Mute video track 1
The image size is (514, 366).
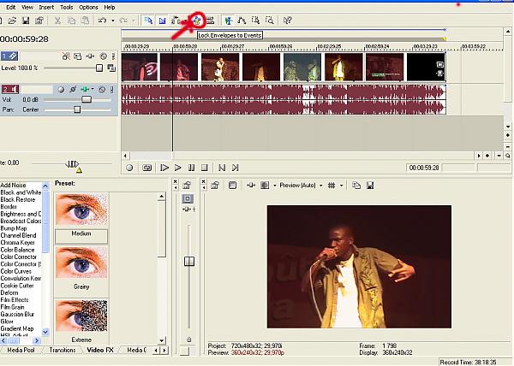[x=104, y=56]
